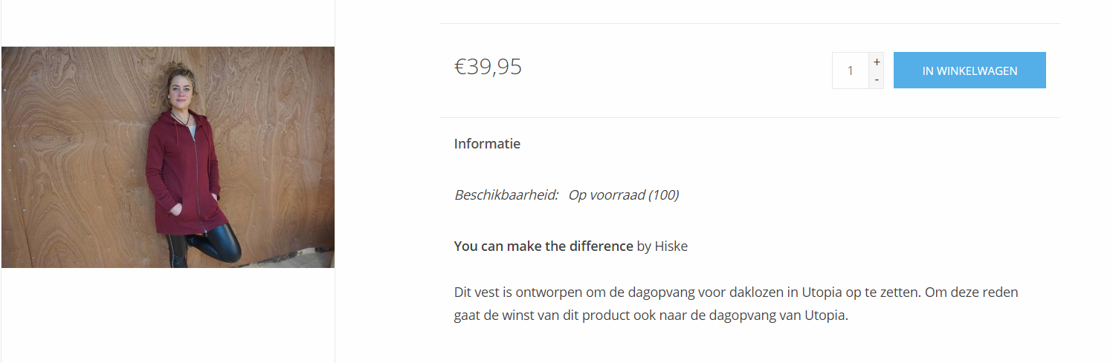1113x363 pixels.
Task: Decrease quantity with the minus button
Action: click(877, 79)
